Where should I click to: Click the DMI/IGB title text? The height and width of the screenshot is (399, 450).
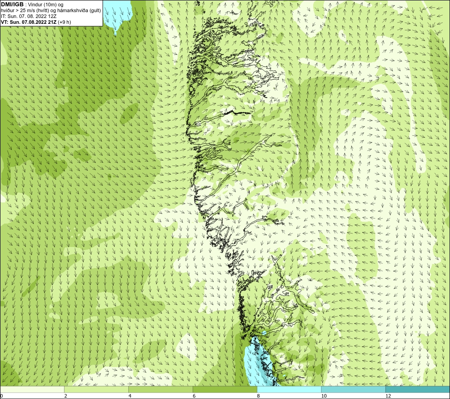tap(13, 4)
